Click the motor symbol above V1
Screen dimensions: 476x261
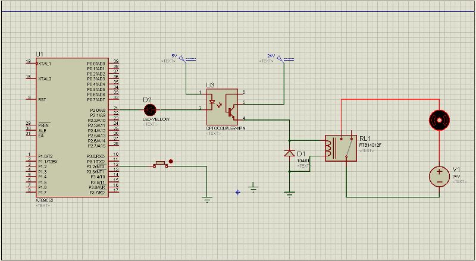coord(439,120)
